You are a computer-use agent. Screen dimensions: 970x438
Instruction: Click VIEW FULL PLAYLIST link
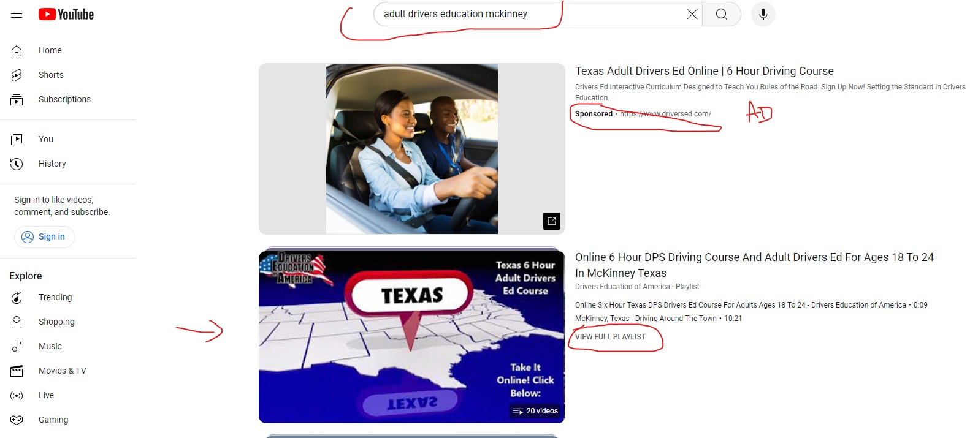coord(610,337)
